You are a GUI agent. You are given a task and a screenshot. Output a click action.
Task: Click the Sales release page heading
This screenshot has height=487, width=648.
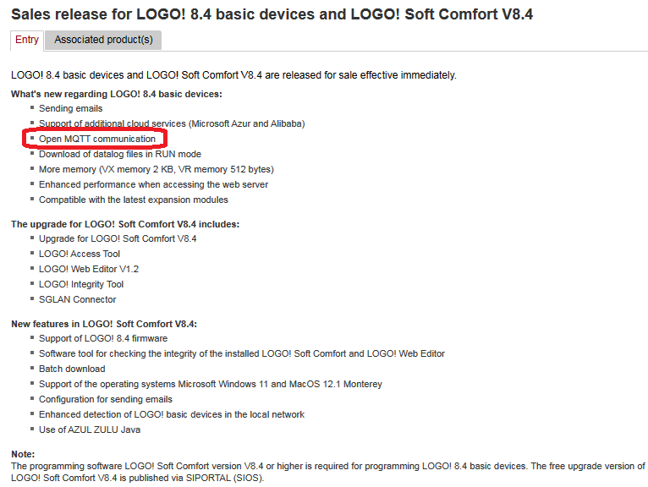[272, 14]
